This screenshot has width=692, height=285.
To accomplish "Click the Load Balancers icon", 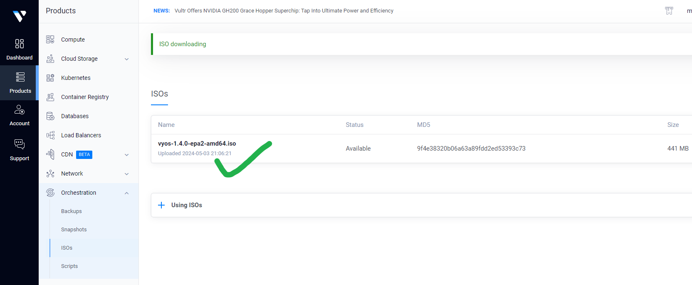I will click(50, 135).
